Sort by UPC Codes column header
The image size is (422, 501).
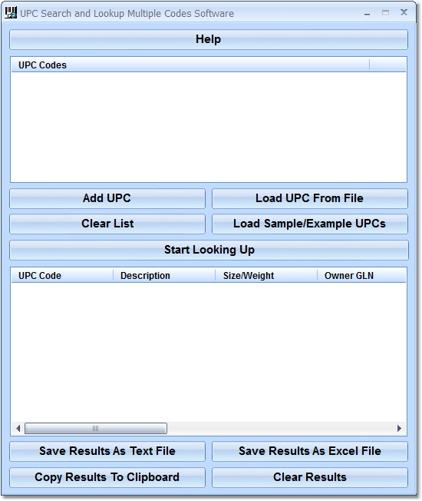[x=190, y=65]
